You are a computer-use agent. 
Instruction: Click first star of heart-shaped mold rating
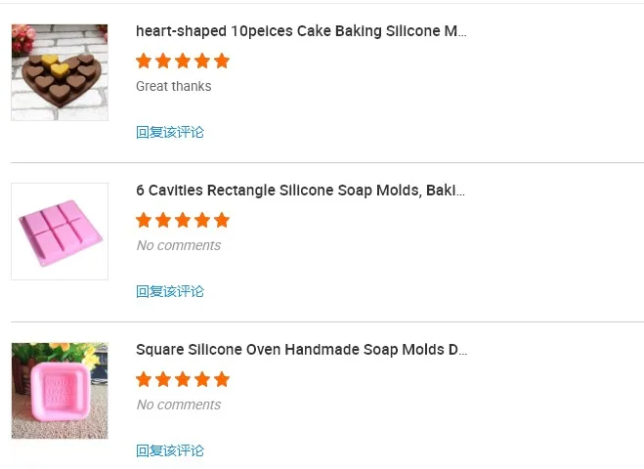pyautogui.click(x=144, y=61)
